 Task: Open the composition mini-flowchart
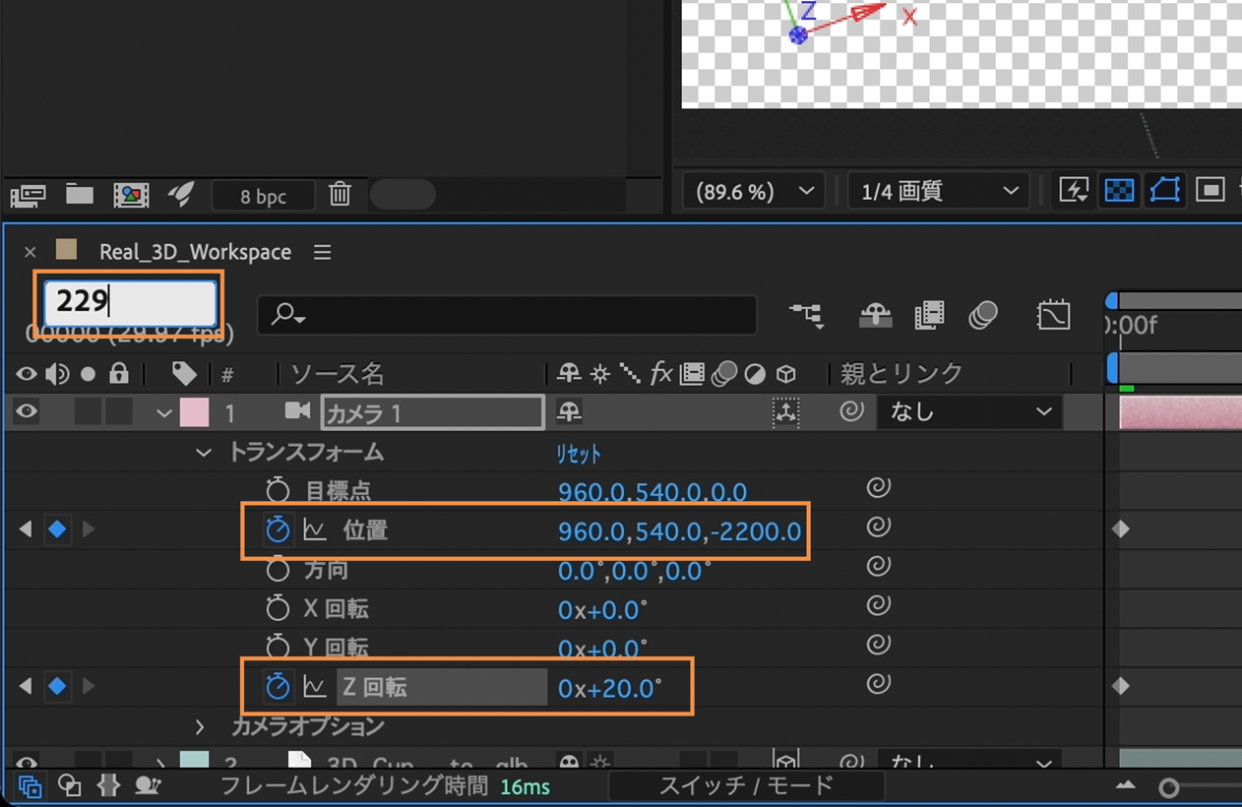click(807, 315)
